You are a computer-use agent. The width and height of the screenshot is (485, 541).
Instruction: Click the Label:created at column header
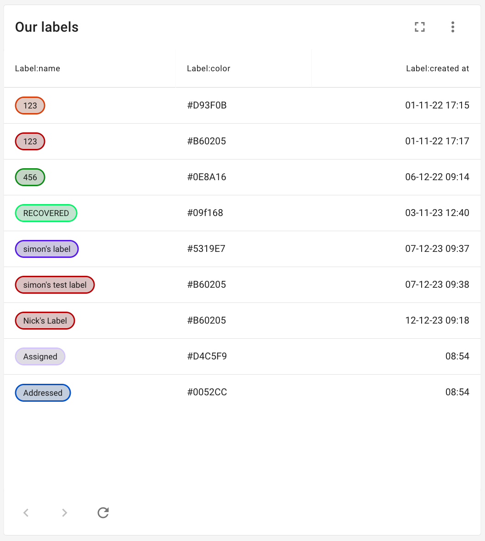[x=437, y=68]
